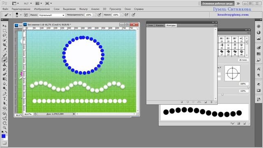Select the Blur tool

coord(5,83)
